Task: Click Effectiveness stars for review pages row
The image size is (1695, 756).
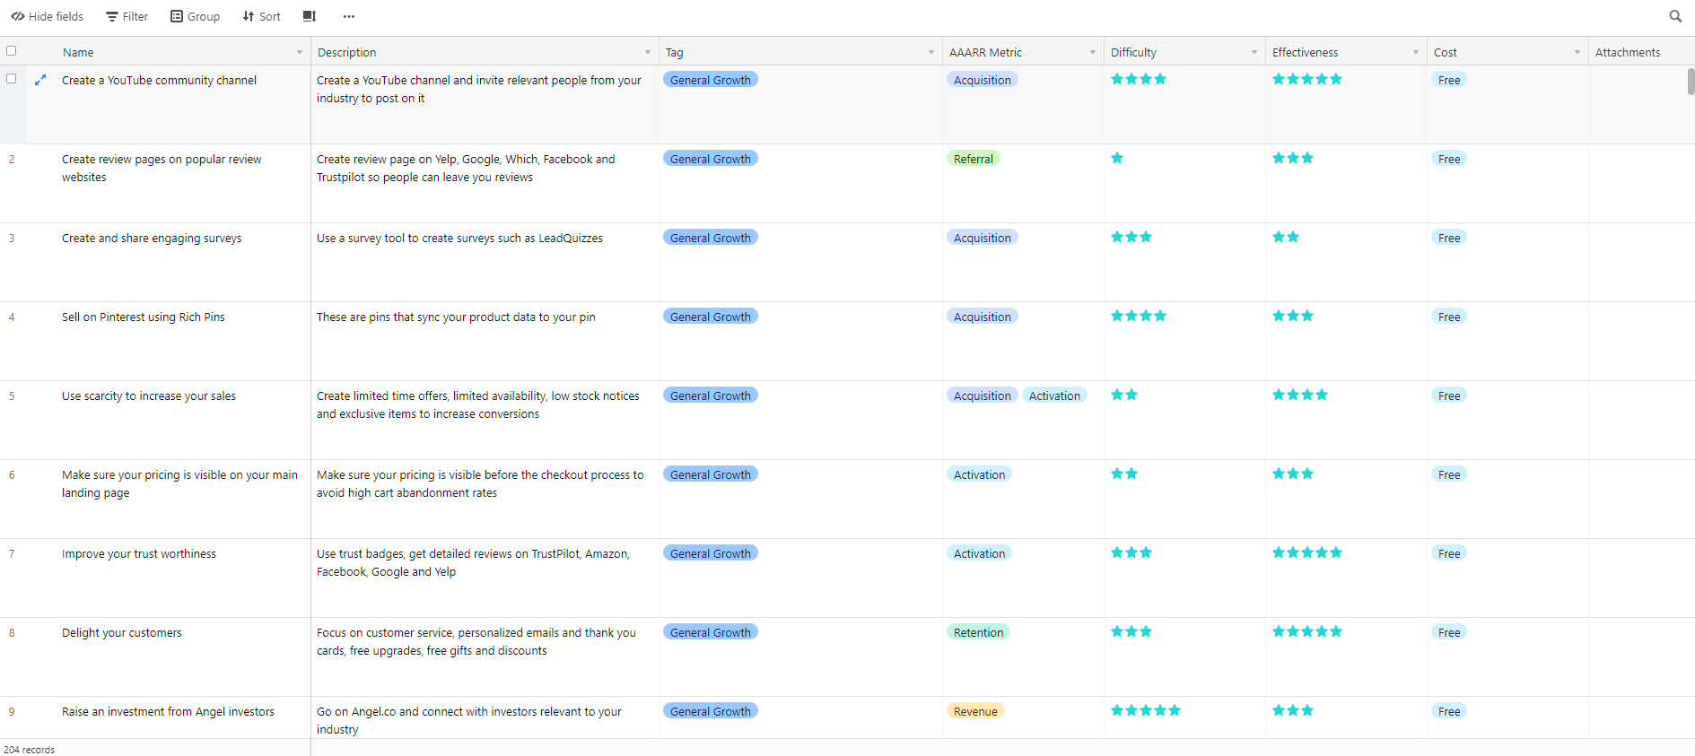Action: tap(1293, 158)
